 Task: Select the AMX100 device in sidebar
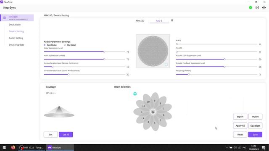(17, 18)
